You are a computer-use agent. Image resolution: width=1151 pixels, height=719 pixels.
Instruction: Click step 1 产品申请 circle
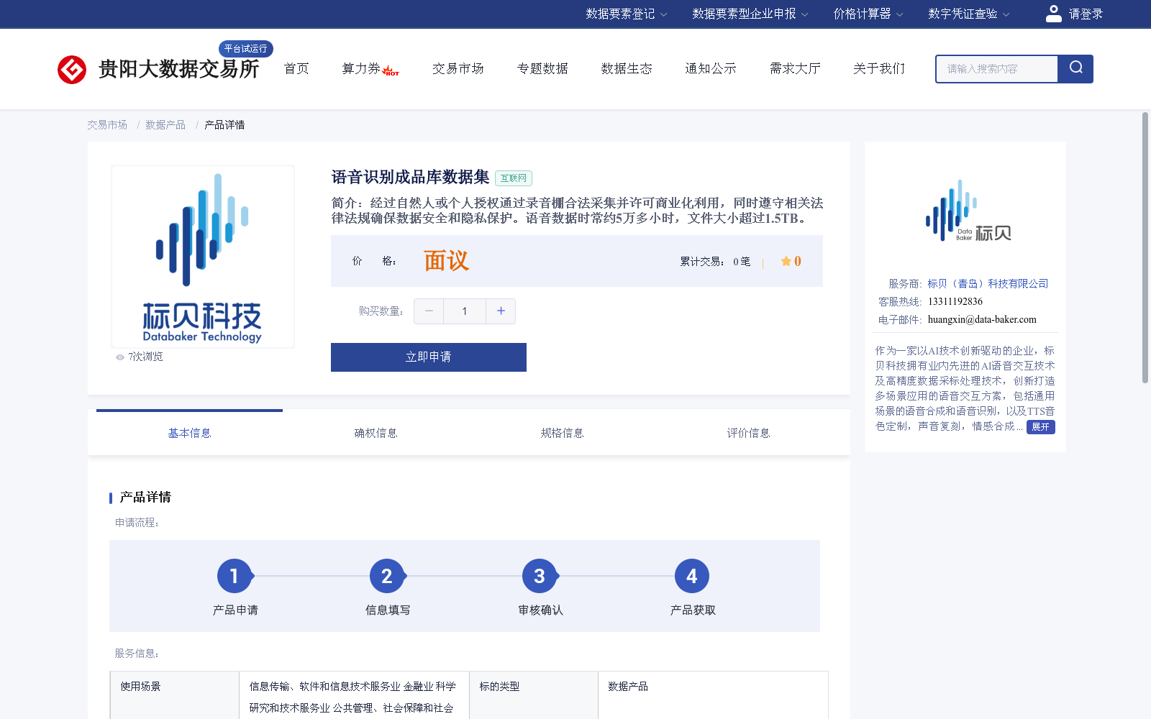pyautogui.click(x=234, y=576)
